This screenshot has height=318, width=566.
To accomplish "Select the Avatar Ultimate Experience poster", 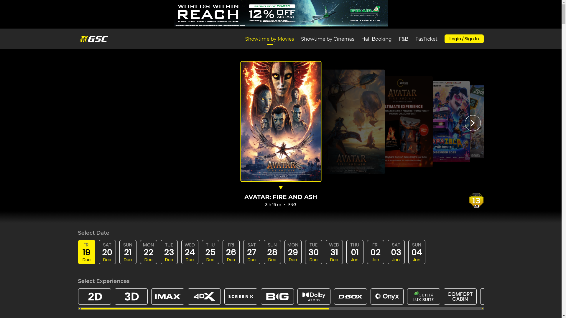I will point(409,122).
